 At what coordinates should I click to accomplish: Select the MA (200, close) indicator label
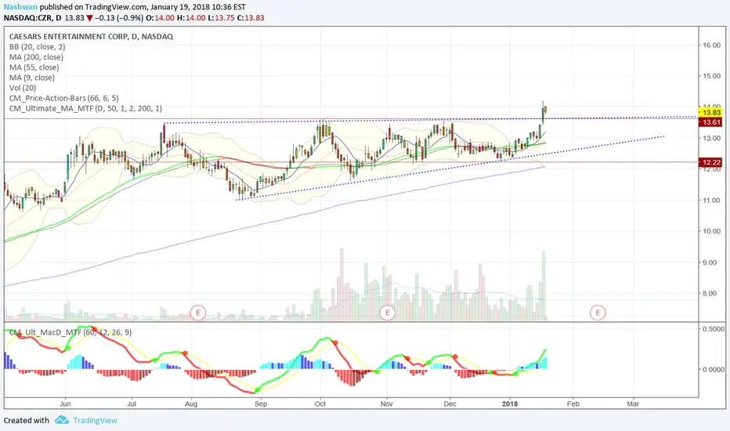(36, 57)
